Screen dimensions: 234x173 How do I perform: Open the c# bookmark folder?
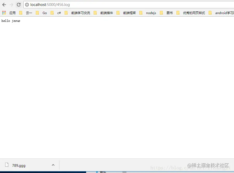[56, 13]
